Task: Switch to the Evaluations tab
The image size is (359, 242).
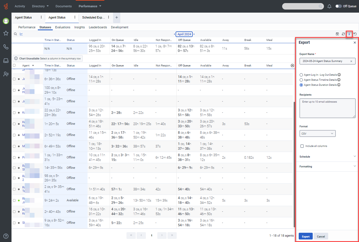Action: click(63, 27)
